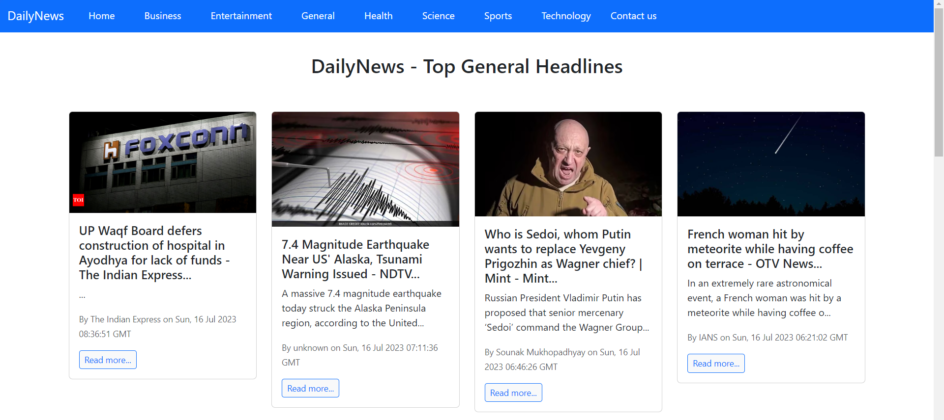Click the TOI red badge on the Foxconn image
The width and height of the screenshot is (944, 420).
(x=78, y=200)
